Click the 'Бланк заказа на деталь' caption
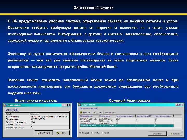 tap(36, 101)
